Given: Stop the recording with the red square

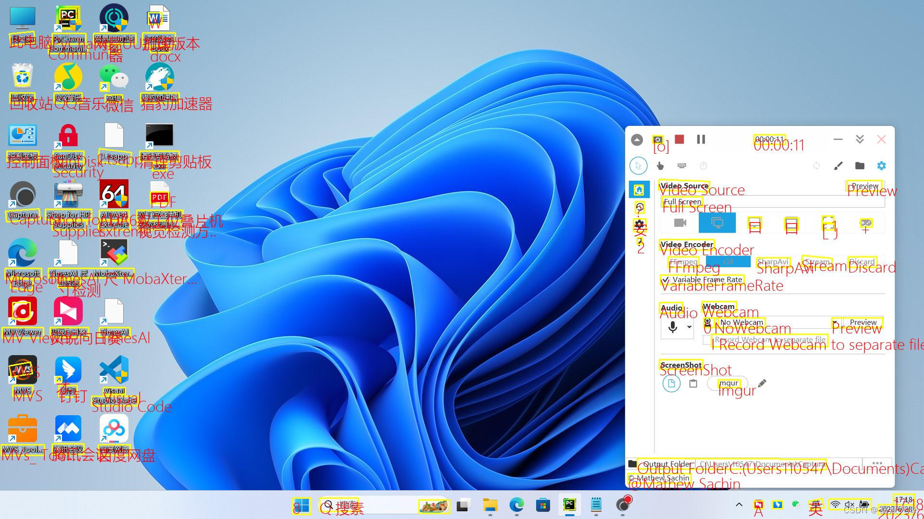Looking at the screenshot, I should click(680, 139).
